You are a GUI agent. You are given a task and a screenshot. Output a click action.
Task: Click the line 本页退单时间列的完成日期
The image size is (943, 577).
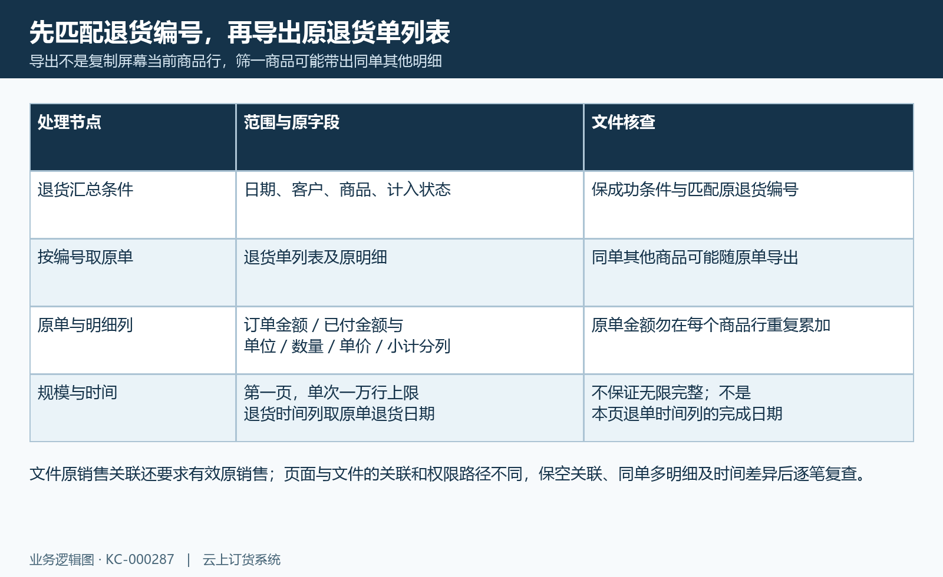click(x=687, y=414)
